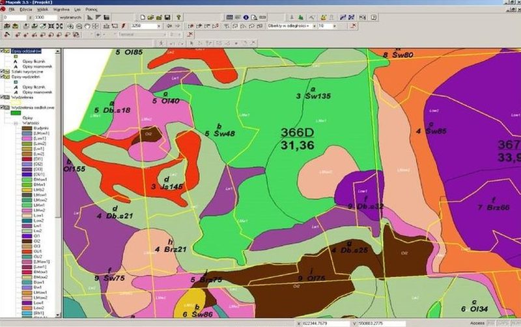Viewport: 521px width, 327px height.
Task: Click the '3 Św135' map label
Action: click(313, 96)
